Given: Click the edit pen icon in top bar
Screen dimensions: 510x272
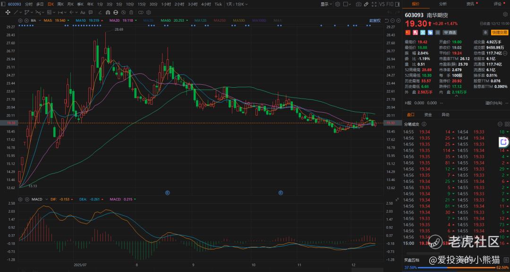Looking at the screenshot, I should [366, 4].
